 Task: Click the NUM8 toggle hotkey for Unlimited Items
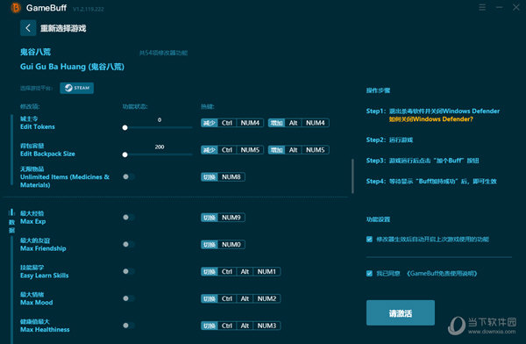[x=223, y=177]
